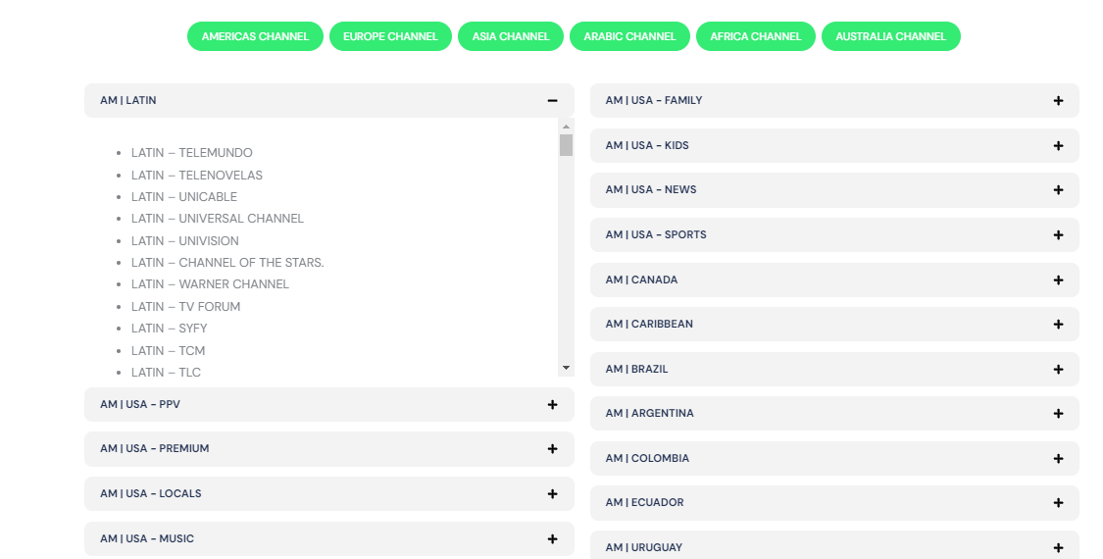This screenshot has width=1103, height=559.
Task: Select the Australia Channel tab
Action: tap(890, 36)
